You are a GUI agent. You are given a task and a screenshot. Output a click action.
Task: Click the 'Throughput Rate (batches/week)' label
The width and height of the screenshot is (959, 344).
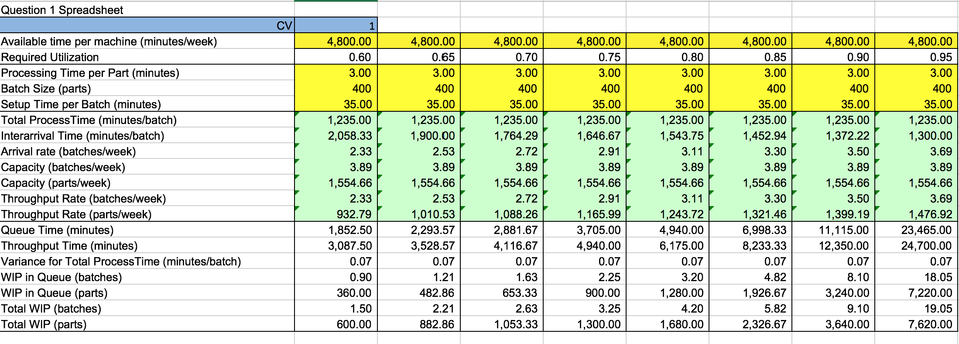[x=83, y=199]
